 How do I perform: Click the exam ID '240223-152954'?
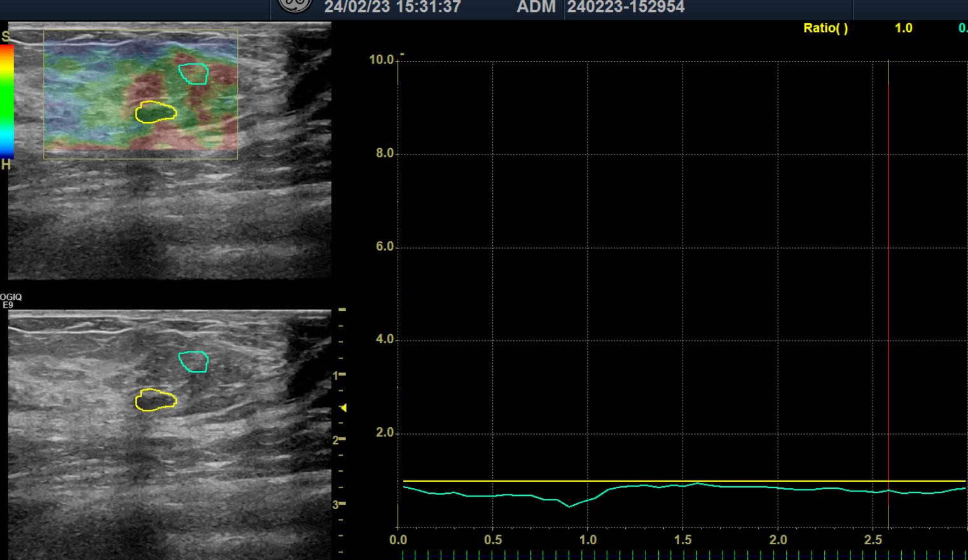626,7
